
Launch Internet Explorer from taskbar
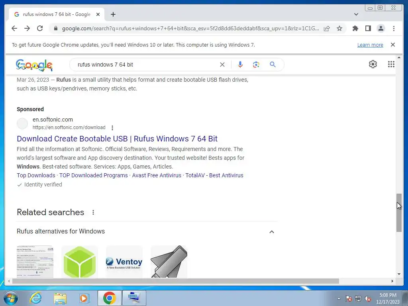35,298
